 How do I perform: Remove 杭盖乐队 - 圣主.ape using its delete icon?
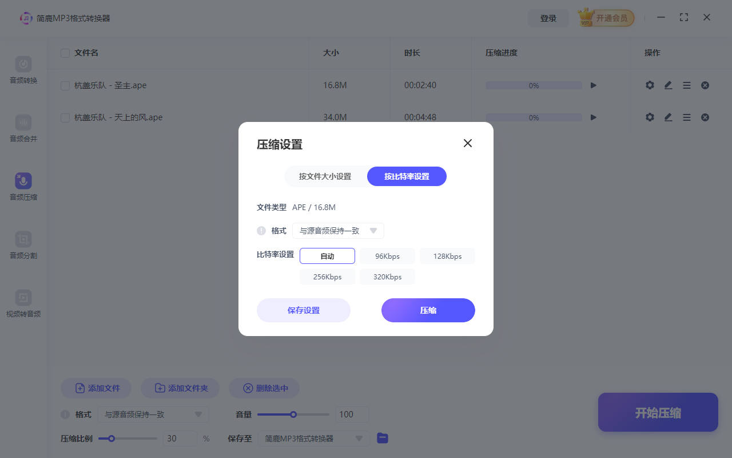[705, 85]
